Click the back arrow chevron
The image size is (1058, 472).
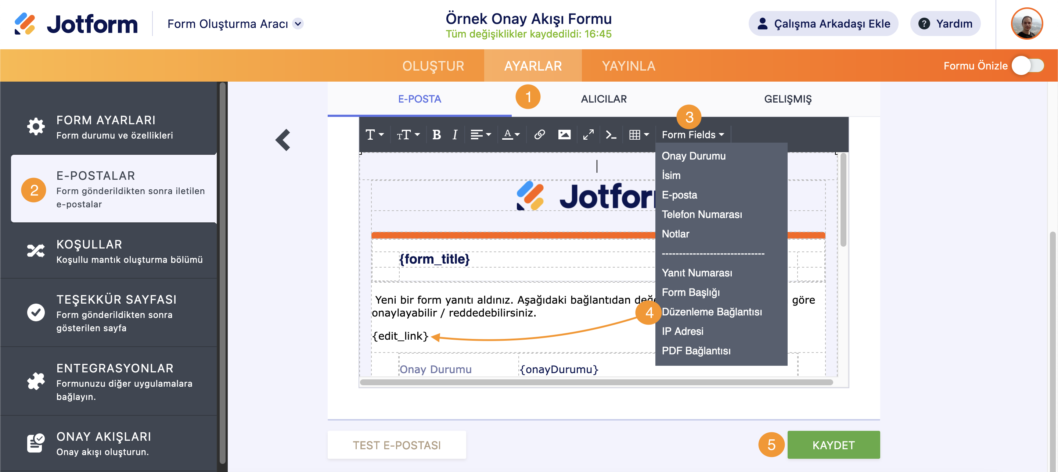283,140
